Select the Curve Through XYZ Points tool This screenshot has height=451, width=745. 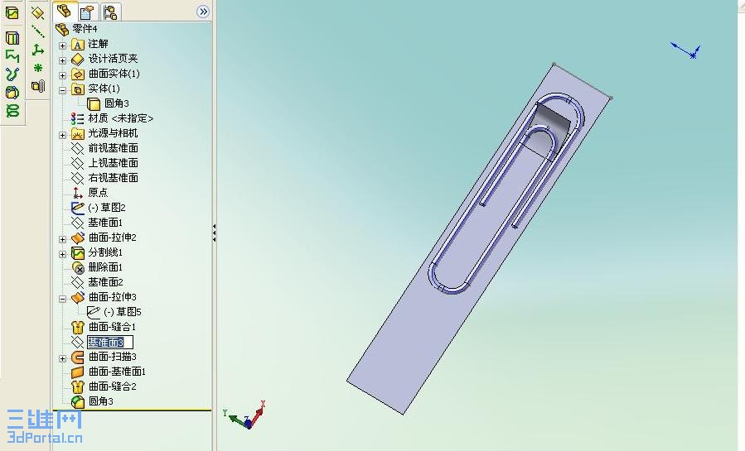tap(12, 74)
